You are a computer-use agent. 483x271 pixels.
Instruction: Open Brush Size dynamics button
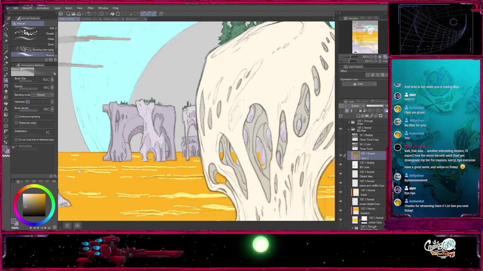pos(52,79)
